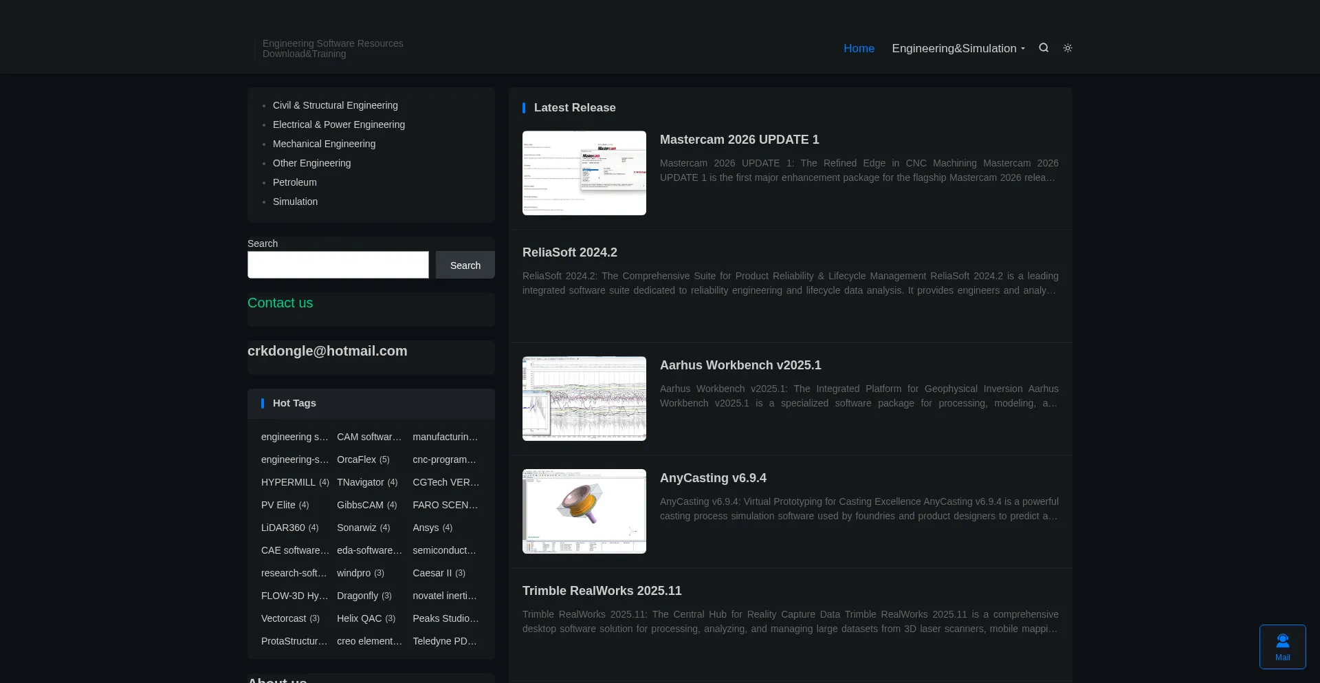The image size is (1320, 683).
Task: Open the Other Engineering category
Action: click(312, 163)
